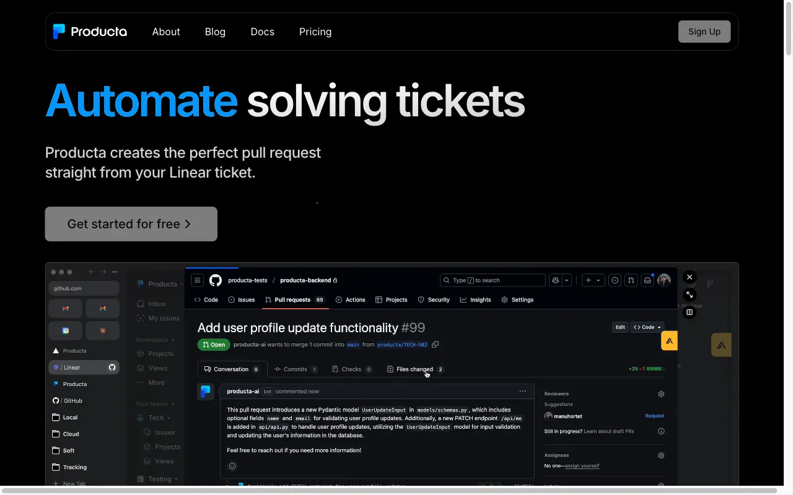Open the notifications inbox icon
The height and width of the screenshot is (495, 793).
(647, 280)
